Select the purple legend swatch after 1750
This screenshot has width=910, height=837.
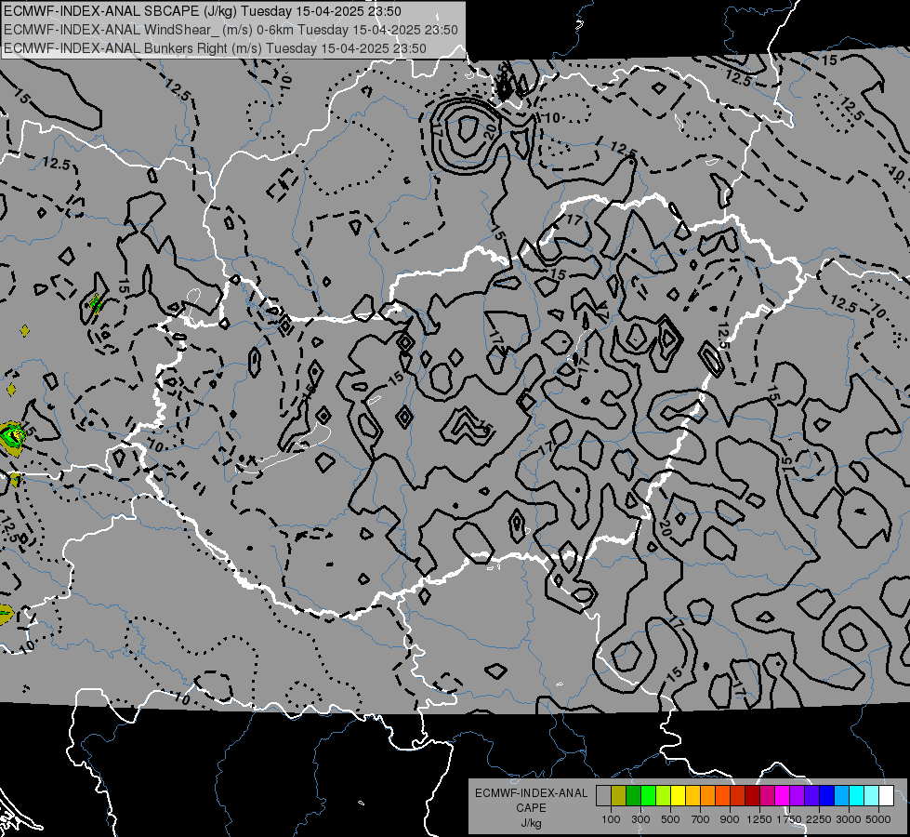click(797, 796)
